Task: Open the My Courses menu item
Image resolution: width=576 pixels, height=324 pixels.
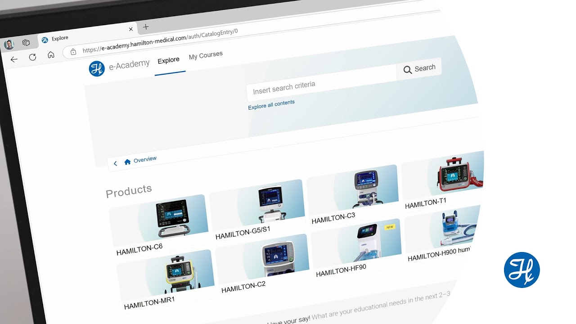Action: pos(206,55)
